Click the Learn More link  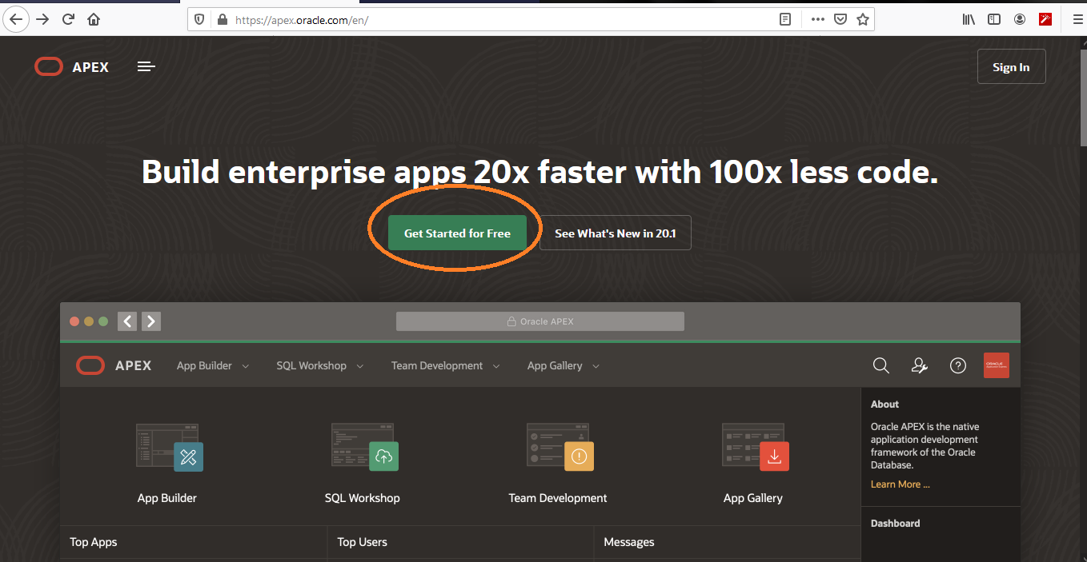[900, 484]
